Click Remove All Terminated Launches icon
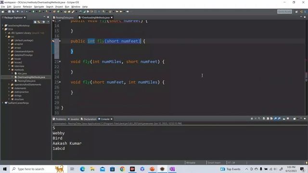 click(x=259, y=119)
